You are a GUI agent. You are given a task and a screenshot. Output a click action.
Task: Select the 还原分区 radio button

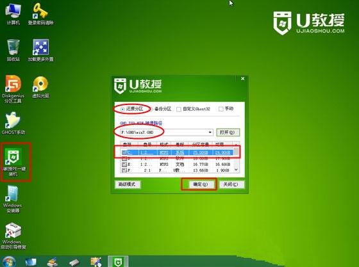tap(122, 109)
